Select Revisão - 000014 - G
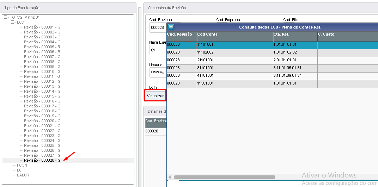This screenshot has width=378, height=187. (x=42, y=91)
